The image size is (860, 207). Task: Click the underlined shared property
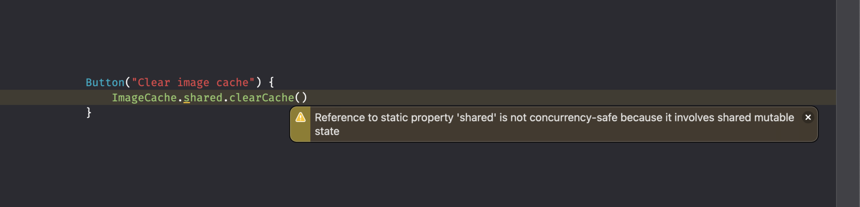(x=203, y=98)
